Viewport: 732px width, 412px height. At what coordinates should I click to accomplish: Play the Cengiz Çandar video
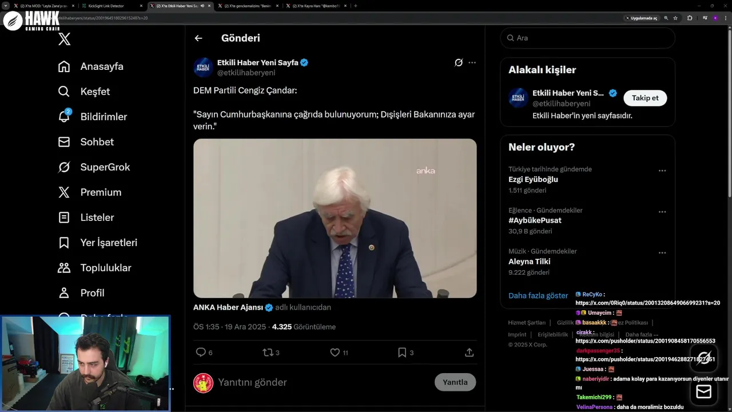[335, 218]
